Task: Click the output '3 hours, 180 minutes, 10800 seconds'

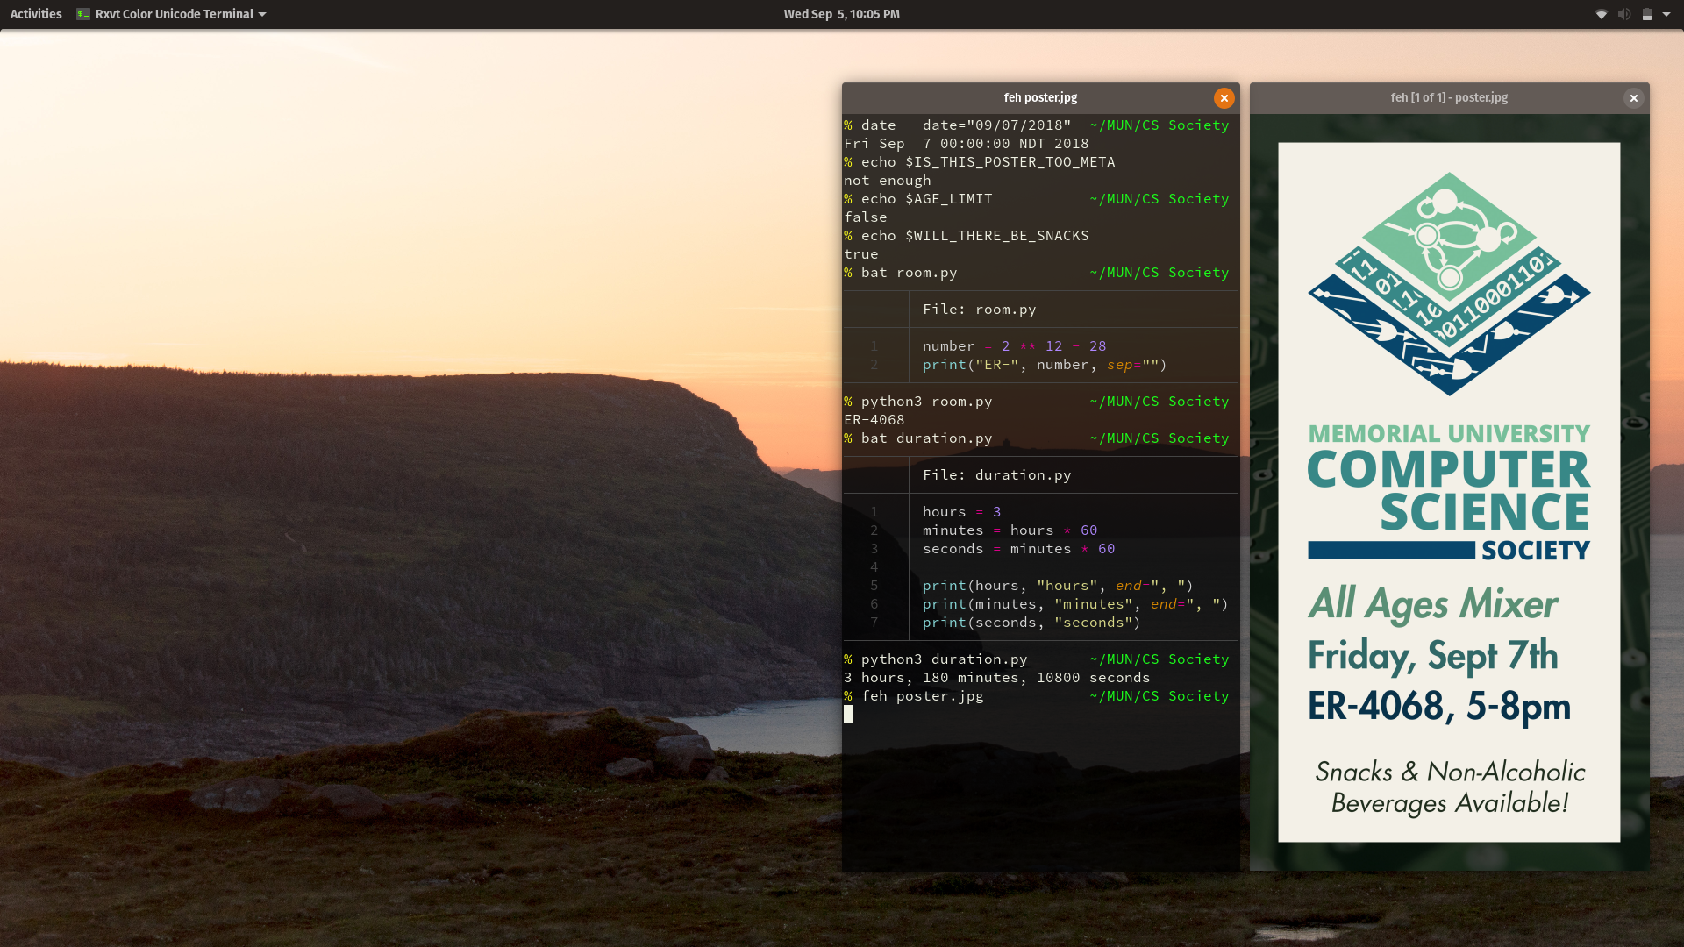Action: click(997, 678)
